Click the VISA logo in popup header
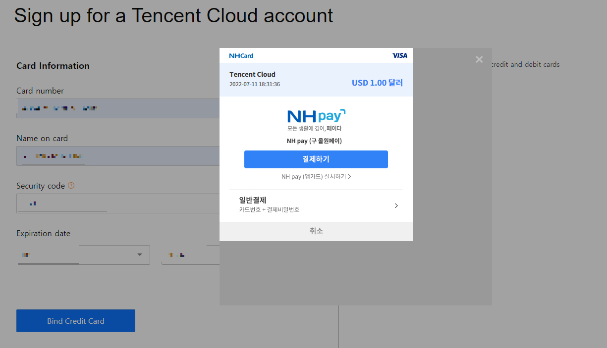Image resolution: width=607 pixels, height=348 pixels. [399, 55]
